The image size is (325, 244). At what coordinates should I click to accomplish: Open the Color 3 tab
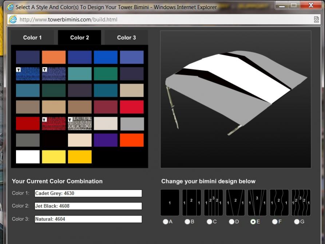pyautogui.click(x=126, y=37)
